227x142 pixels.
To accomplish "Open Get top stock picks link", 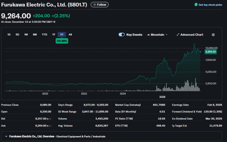I will 210,5.
